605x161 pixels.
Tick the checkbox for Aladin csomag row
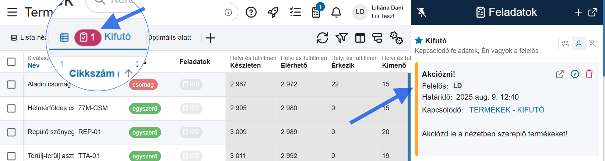click(12, 85)
